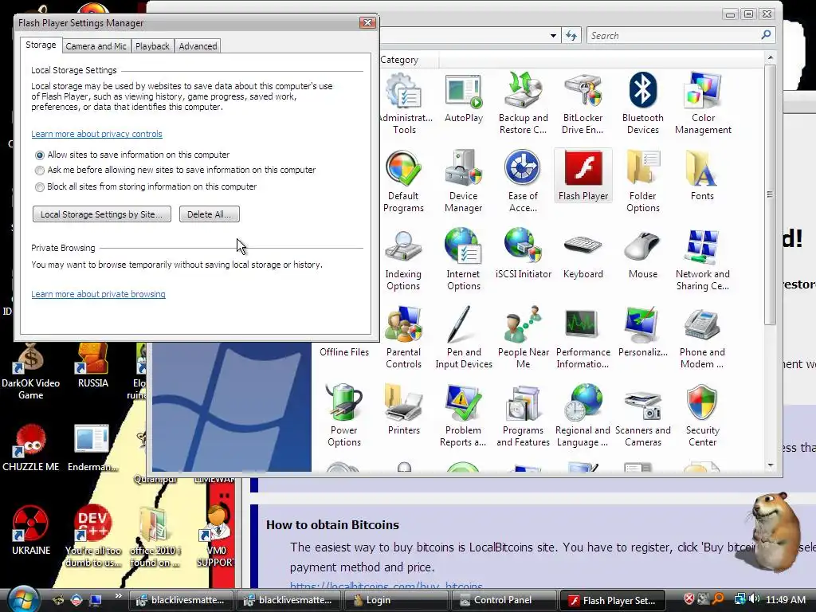816x612 pixels.
Task: Open Administrative Tools in Control Panel
Action: click(404, 103)
